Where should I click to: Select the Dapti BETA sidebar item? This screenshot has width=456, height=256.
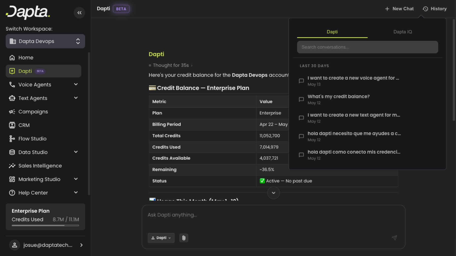coord(43,71)
